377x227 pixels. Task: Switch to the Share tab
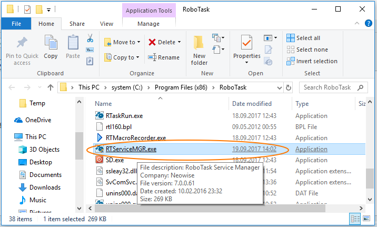[77, 24]
